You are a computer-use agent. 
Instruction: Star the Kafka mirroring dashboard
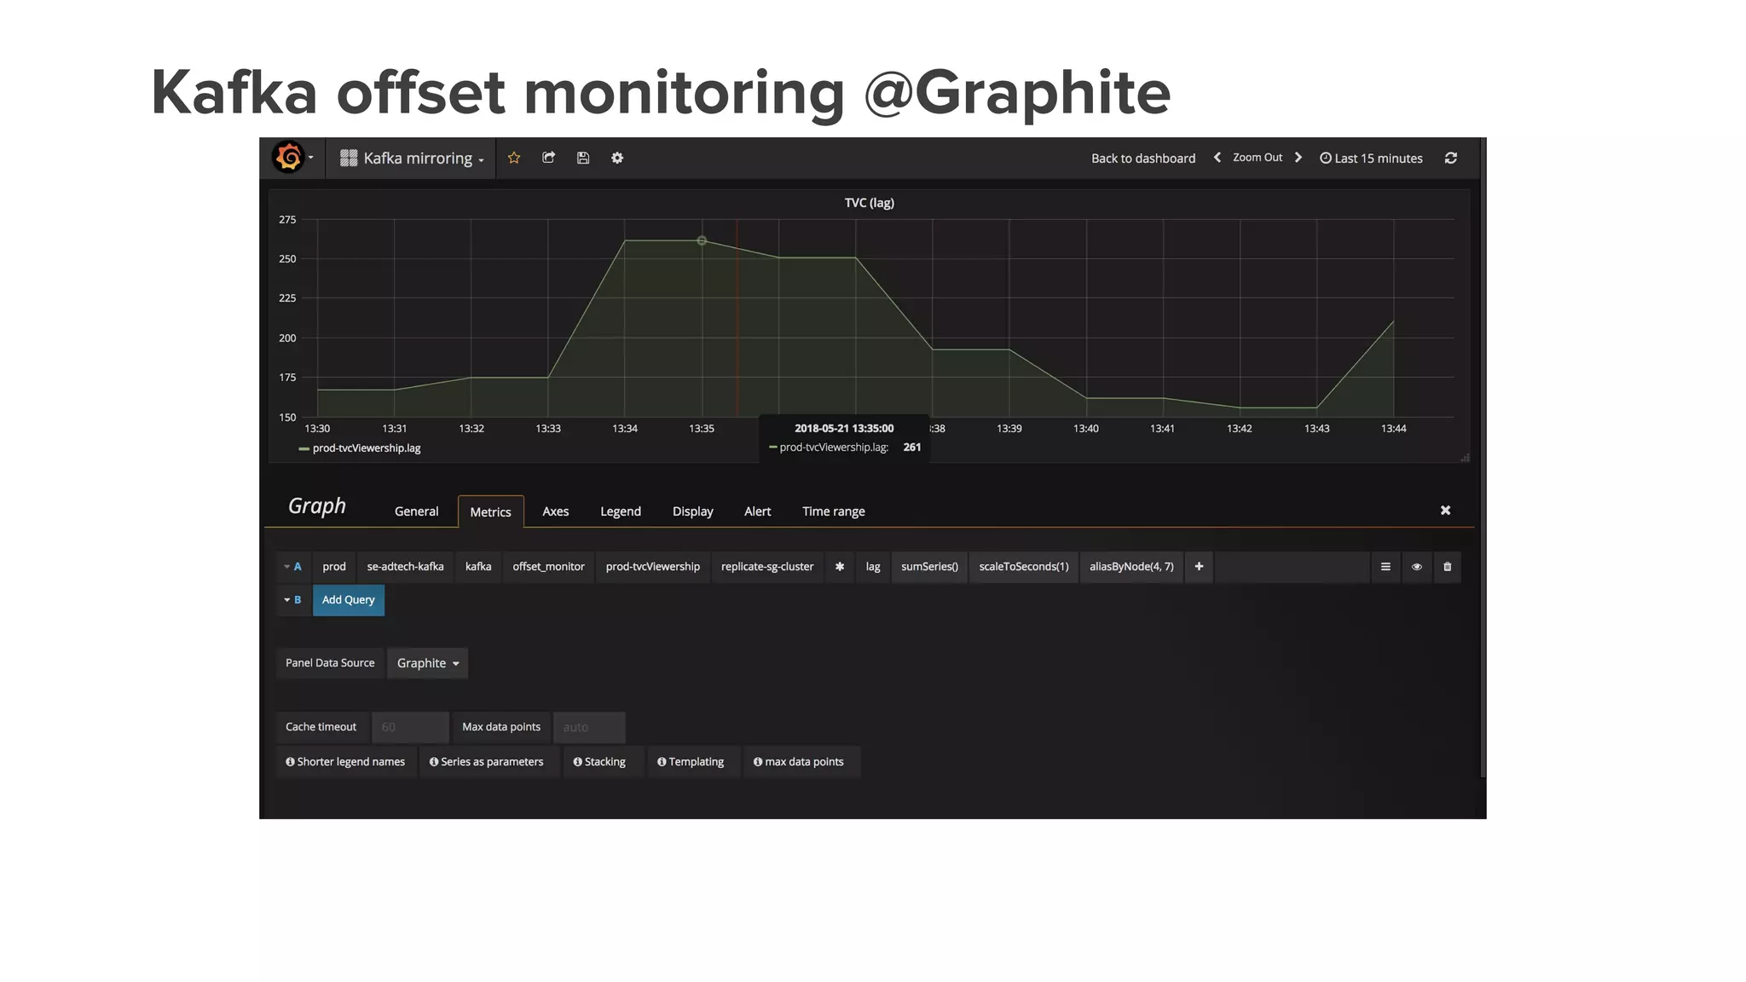(514, 158)
